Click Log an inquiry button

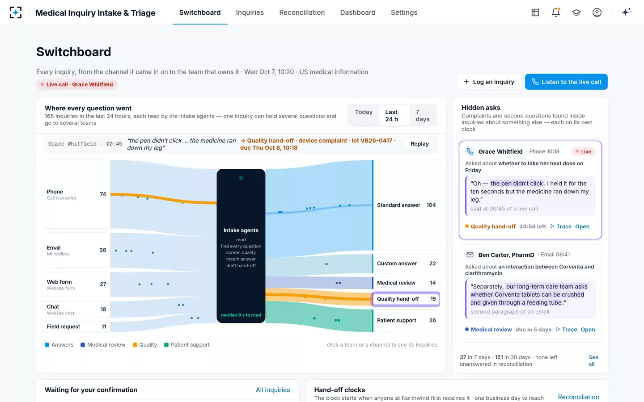(x=489, y=82)
